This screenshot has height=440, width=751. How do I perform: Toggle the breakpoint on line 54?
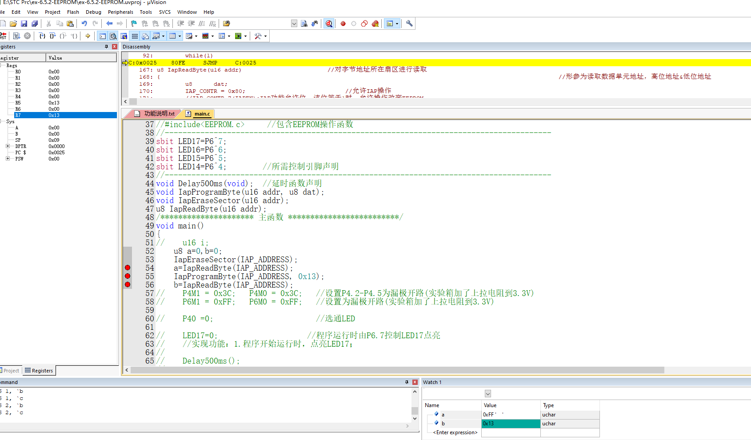click(x=128, y=268)
